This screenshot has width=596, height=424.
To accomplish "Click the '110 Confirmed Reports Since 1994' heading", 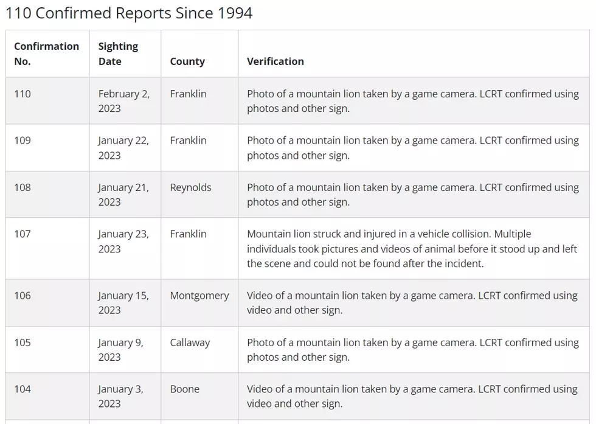I will pyautogui.click(x=129, y=13).
